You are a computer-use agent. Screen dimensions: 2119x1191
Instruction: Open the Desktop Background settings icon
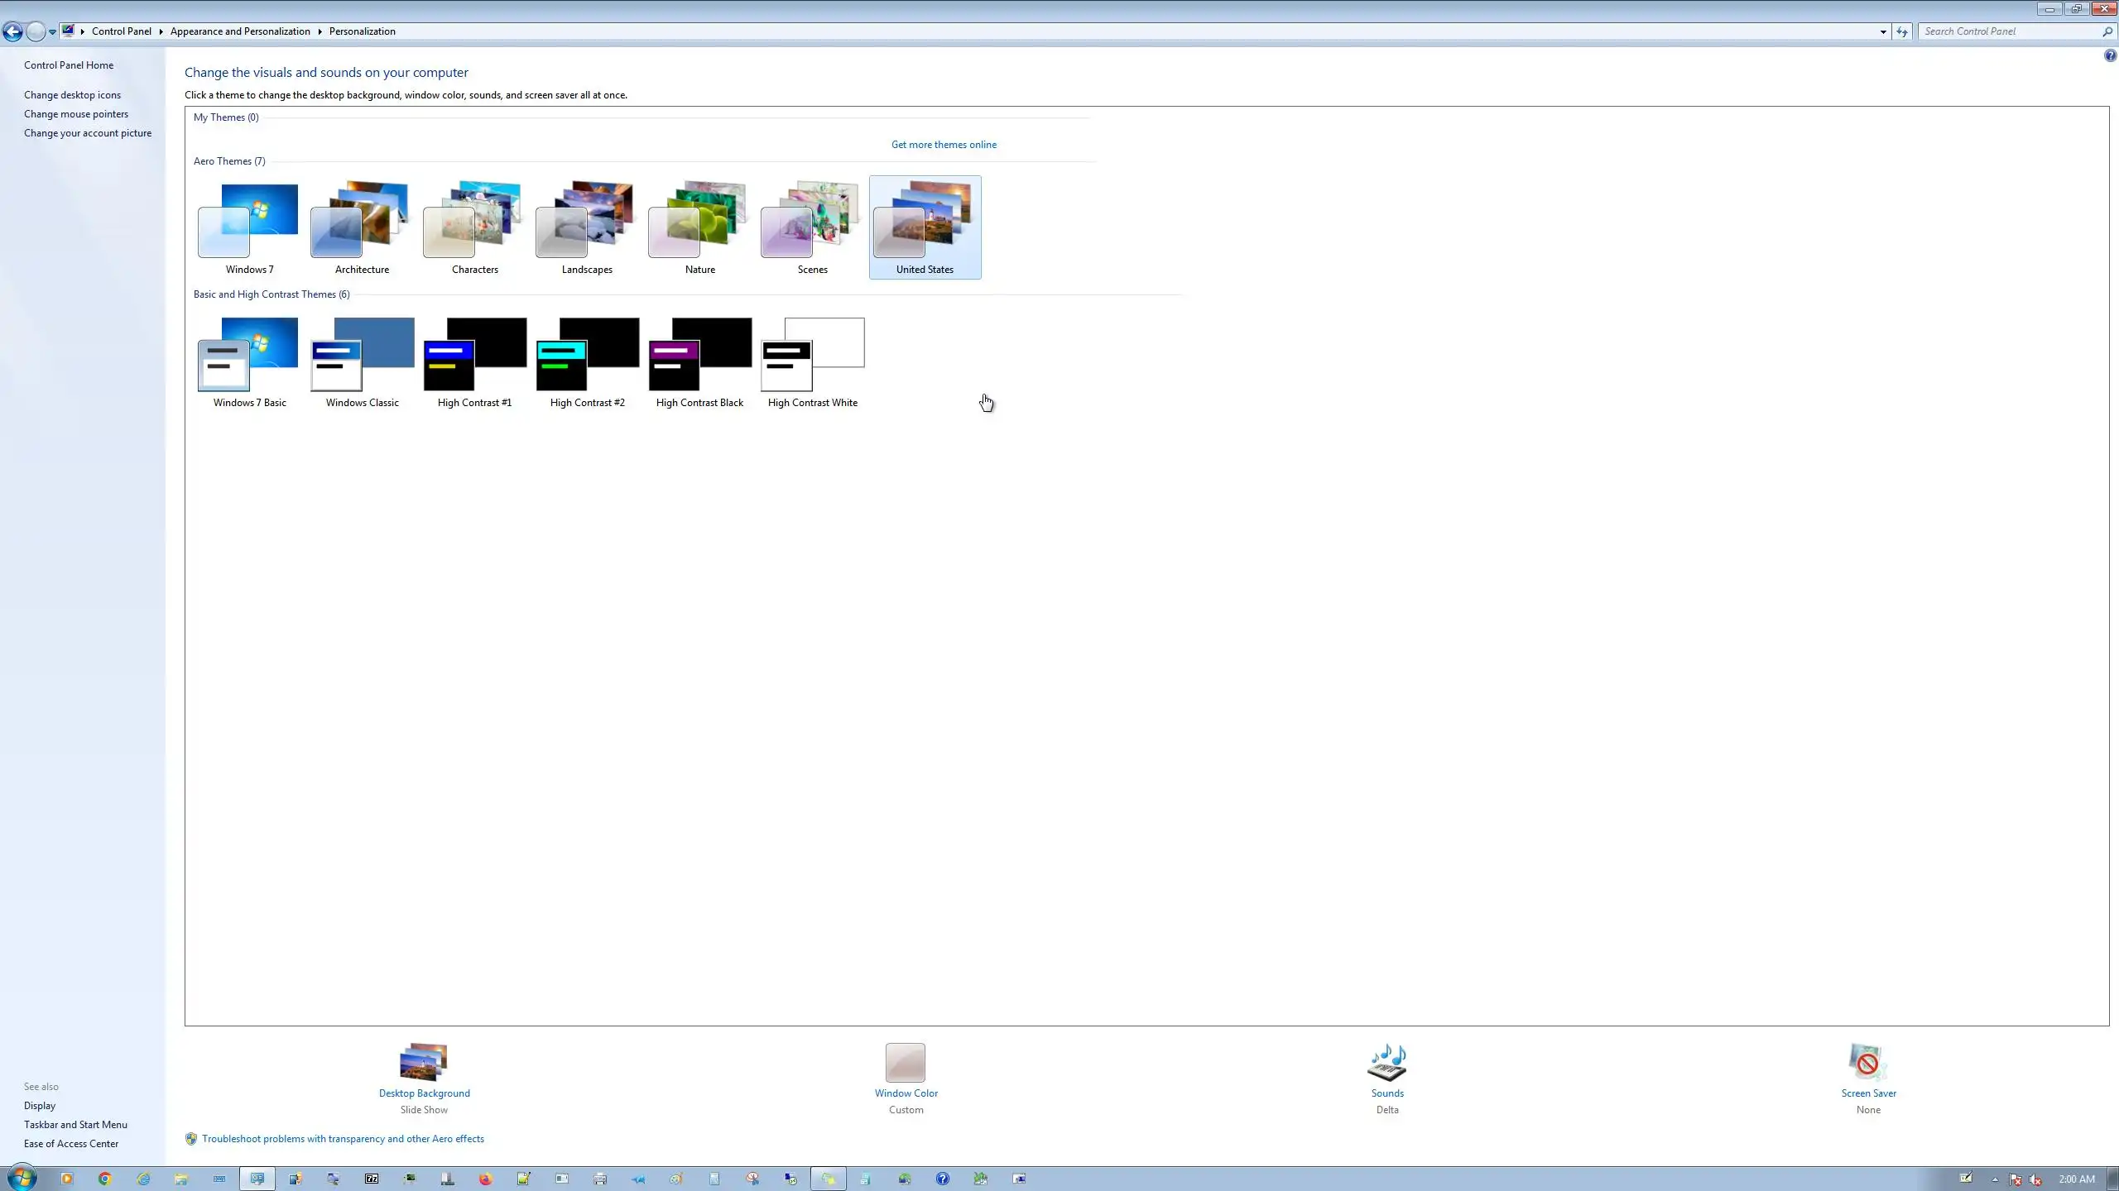(x=424, y=1063)
